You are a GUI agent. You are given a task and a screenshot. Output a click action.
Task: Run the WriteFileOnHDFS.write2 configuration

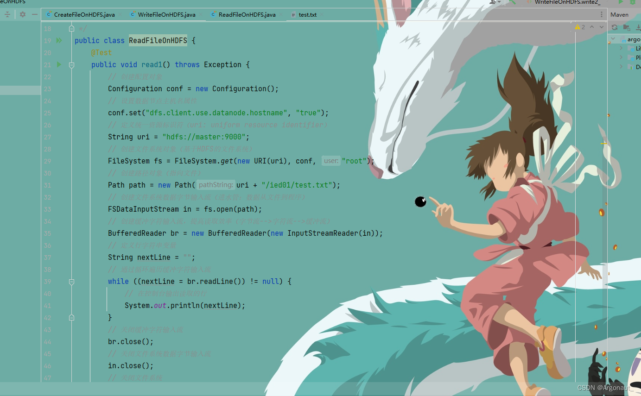(621, 2)
